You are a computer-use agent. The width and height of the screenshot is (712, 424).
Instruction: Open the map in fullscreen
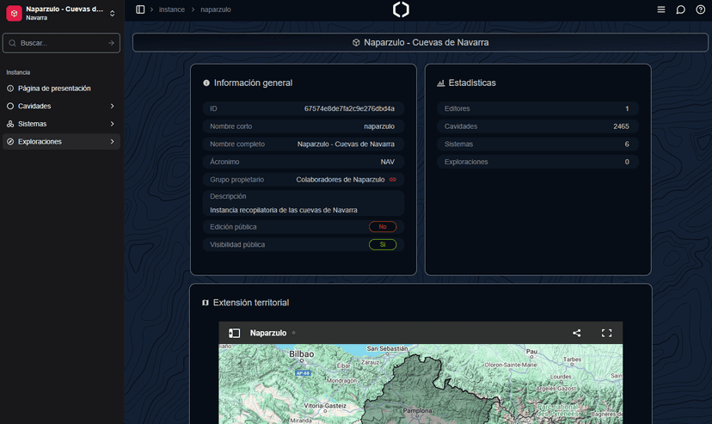(606, 333)
